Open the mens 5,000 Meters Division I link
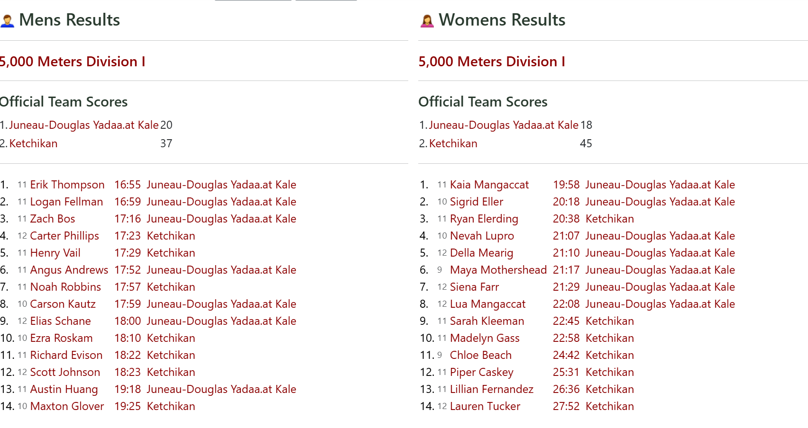 pyautogui.click(x=72, y=62)
